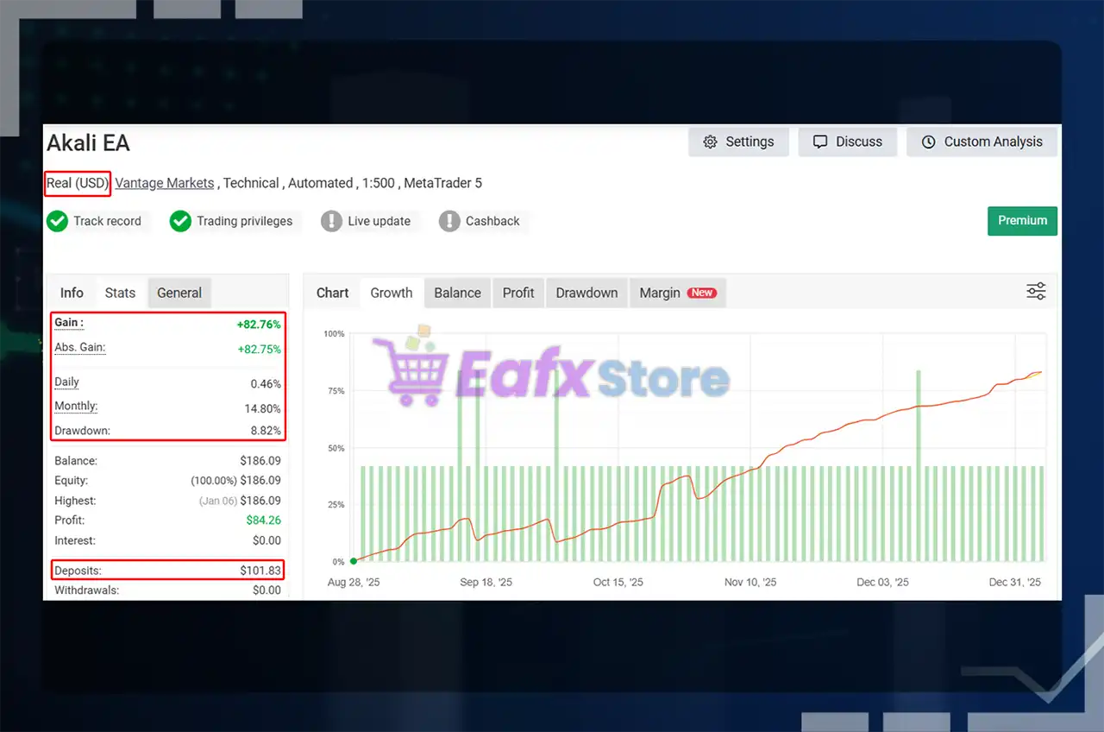Click the Discuss speech bubble icon
The image size is (1104, 732).
(820, 142)
